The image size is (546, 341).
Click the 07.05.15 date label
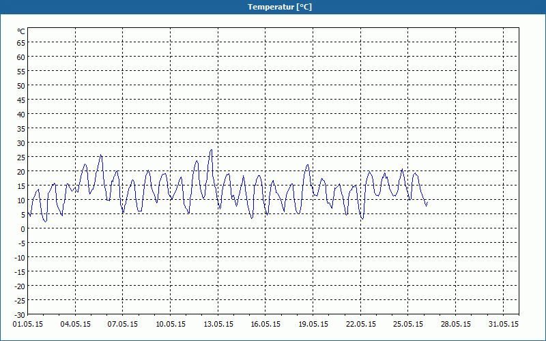coord(123,324)
